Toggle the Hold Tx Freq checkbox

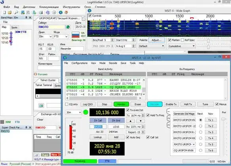148,115
